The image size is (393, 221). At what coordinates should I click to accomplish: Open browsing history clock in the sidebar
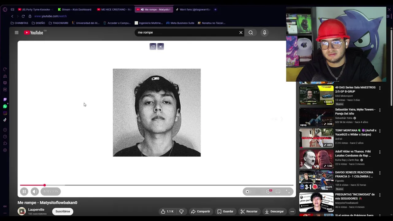coord(5,137)
